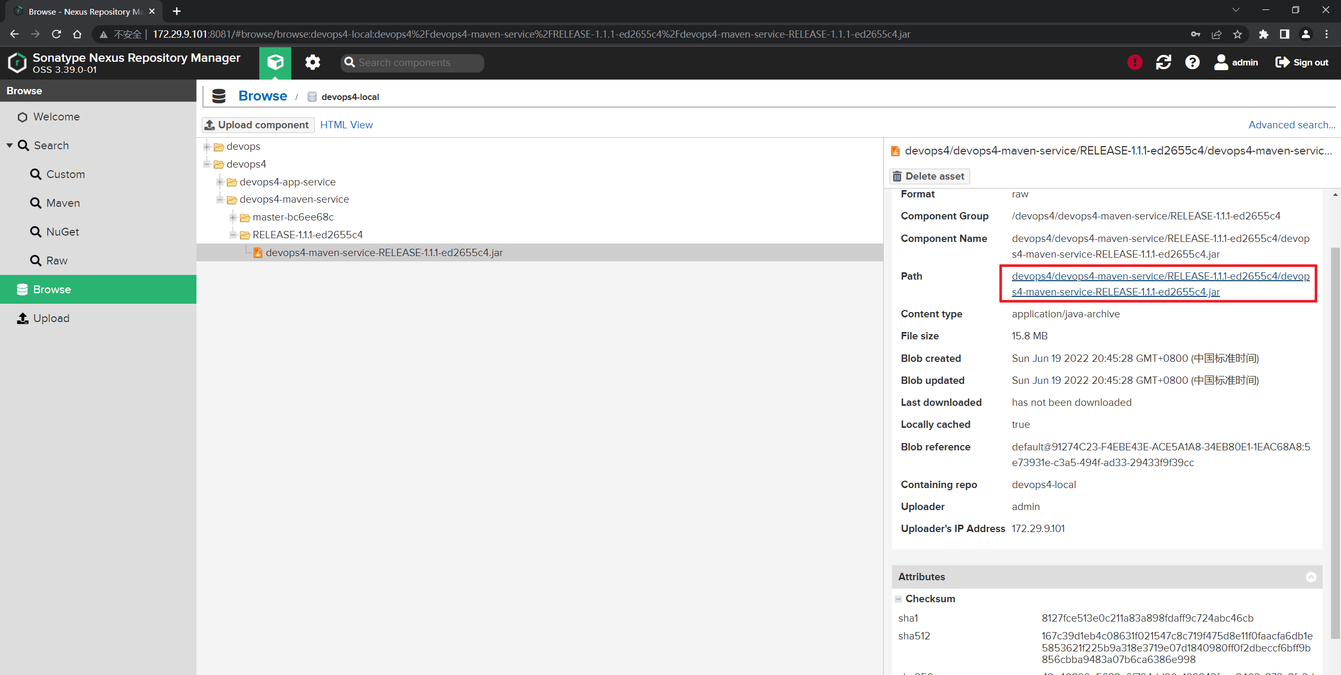This screenshot has height=675, width=1341.
Task: Click the Delete asset button
Action: pos(929,176)
